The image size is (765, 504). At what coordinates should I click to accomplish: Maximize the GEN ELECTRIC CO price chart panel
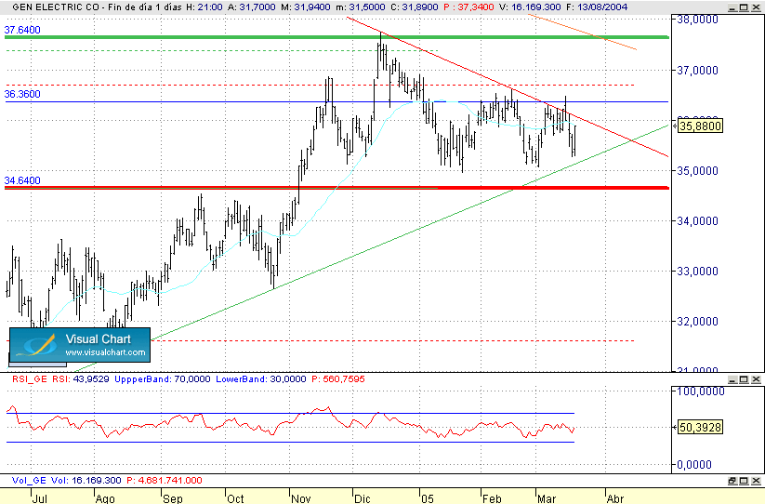pos(744,7)
